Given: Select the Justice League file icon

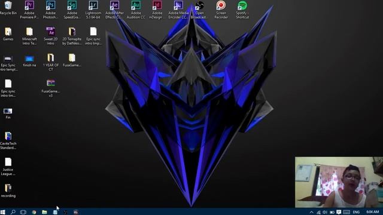Looking at the screenshot, I should (x=8, y=167).
